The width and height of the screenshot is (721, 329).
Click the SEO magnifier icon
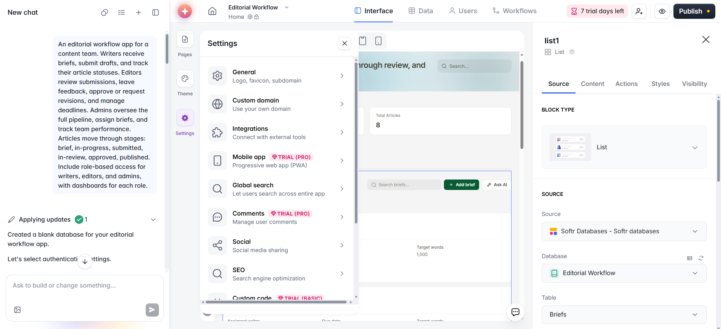pyautogui.click(x=217, y=274)
